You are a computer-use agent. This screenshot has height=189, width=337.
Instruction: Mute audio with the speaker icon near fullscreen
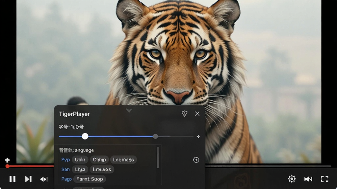click(x=308, y=179)
